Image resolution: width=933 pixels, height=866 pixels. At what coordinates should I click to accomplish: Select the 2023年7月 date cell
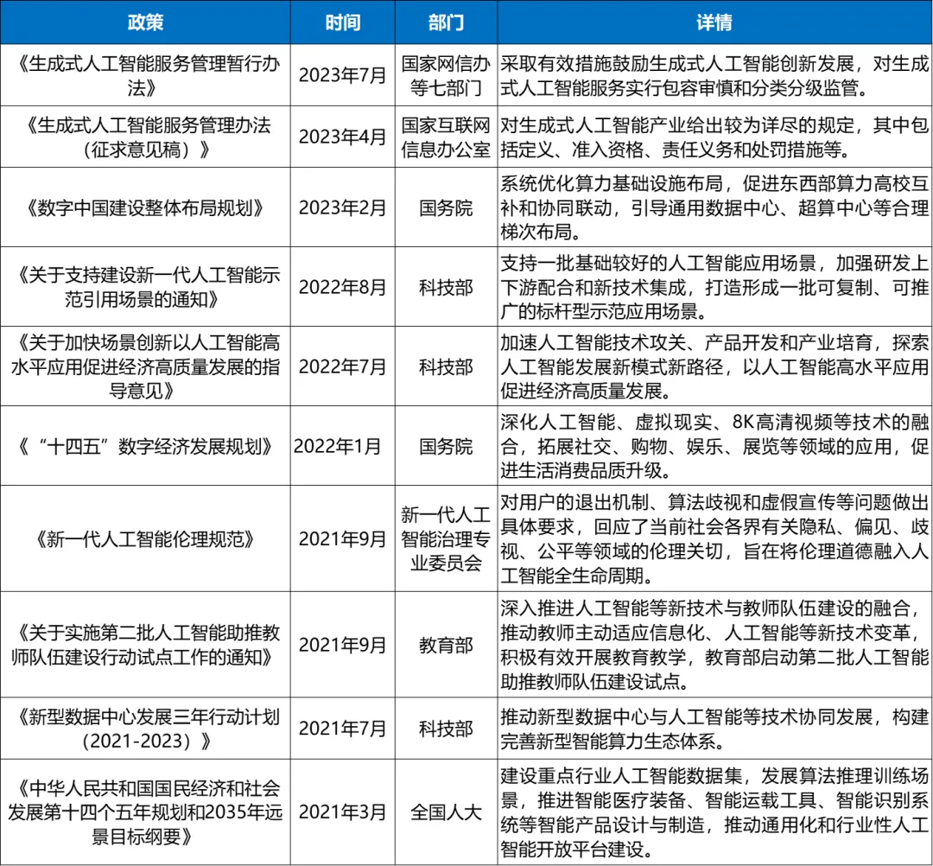coord(343,75)
